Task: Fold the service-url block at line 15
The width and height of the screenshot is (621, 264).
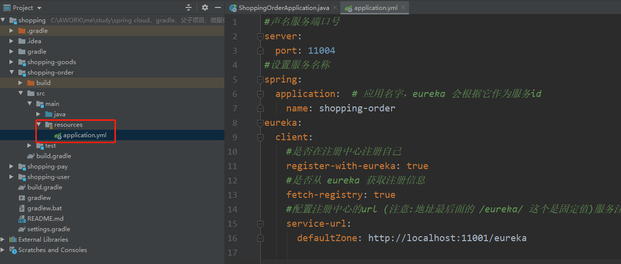Action: tap(260, 224)
